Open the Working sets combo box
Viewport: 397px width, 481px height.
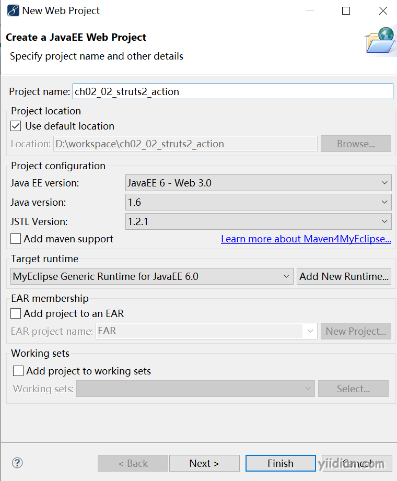[195, 389]
